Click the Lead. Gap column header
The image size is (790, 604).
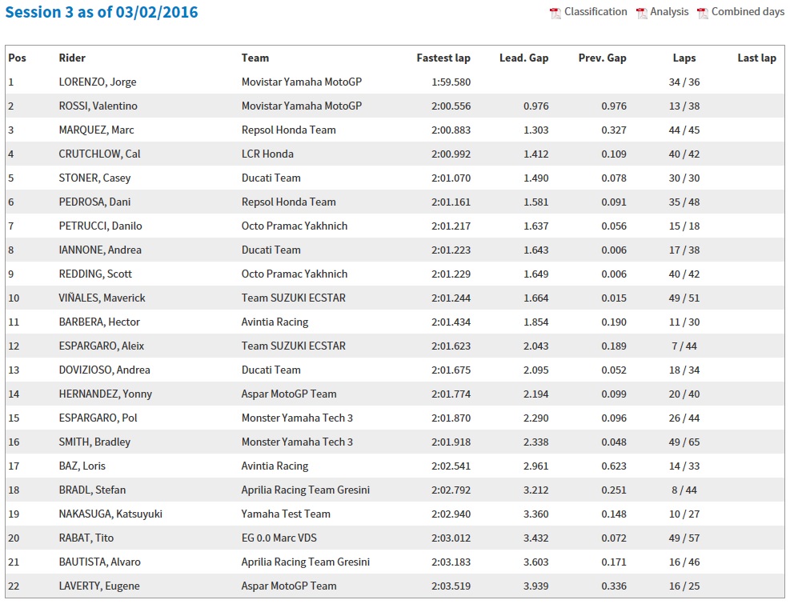pos(523,58)
